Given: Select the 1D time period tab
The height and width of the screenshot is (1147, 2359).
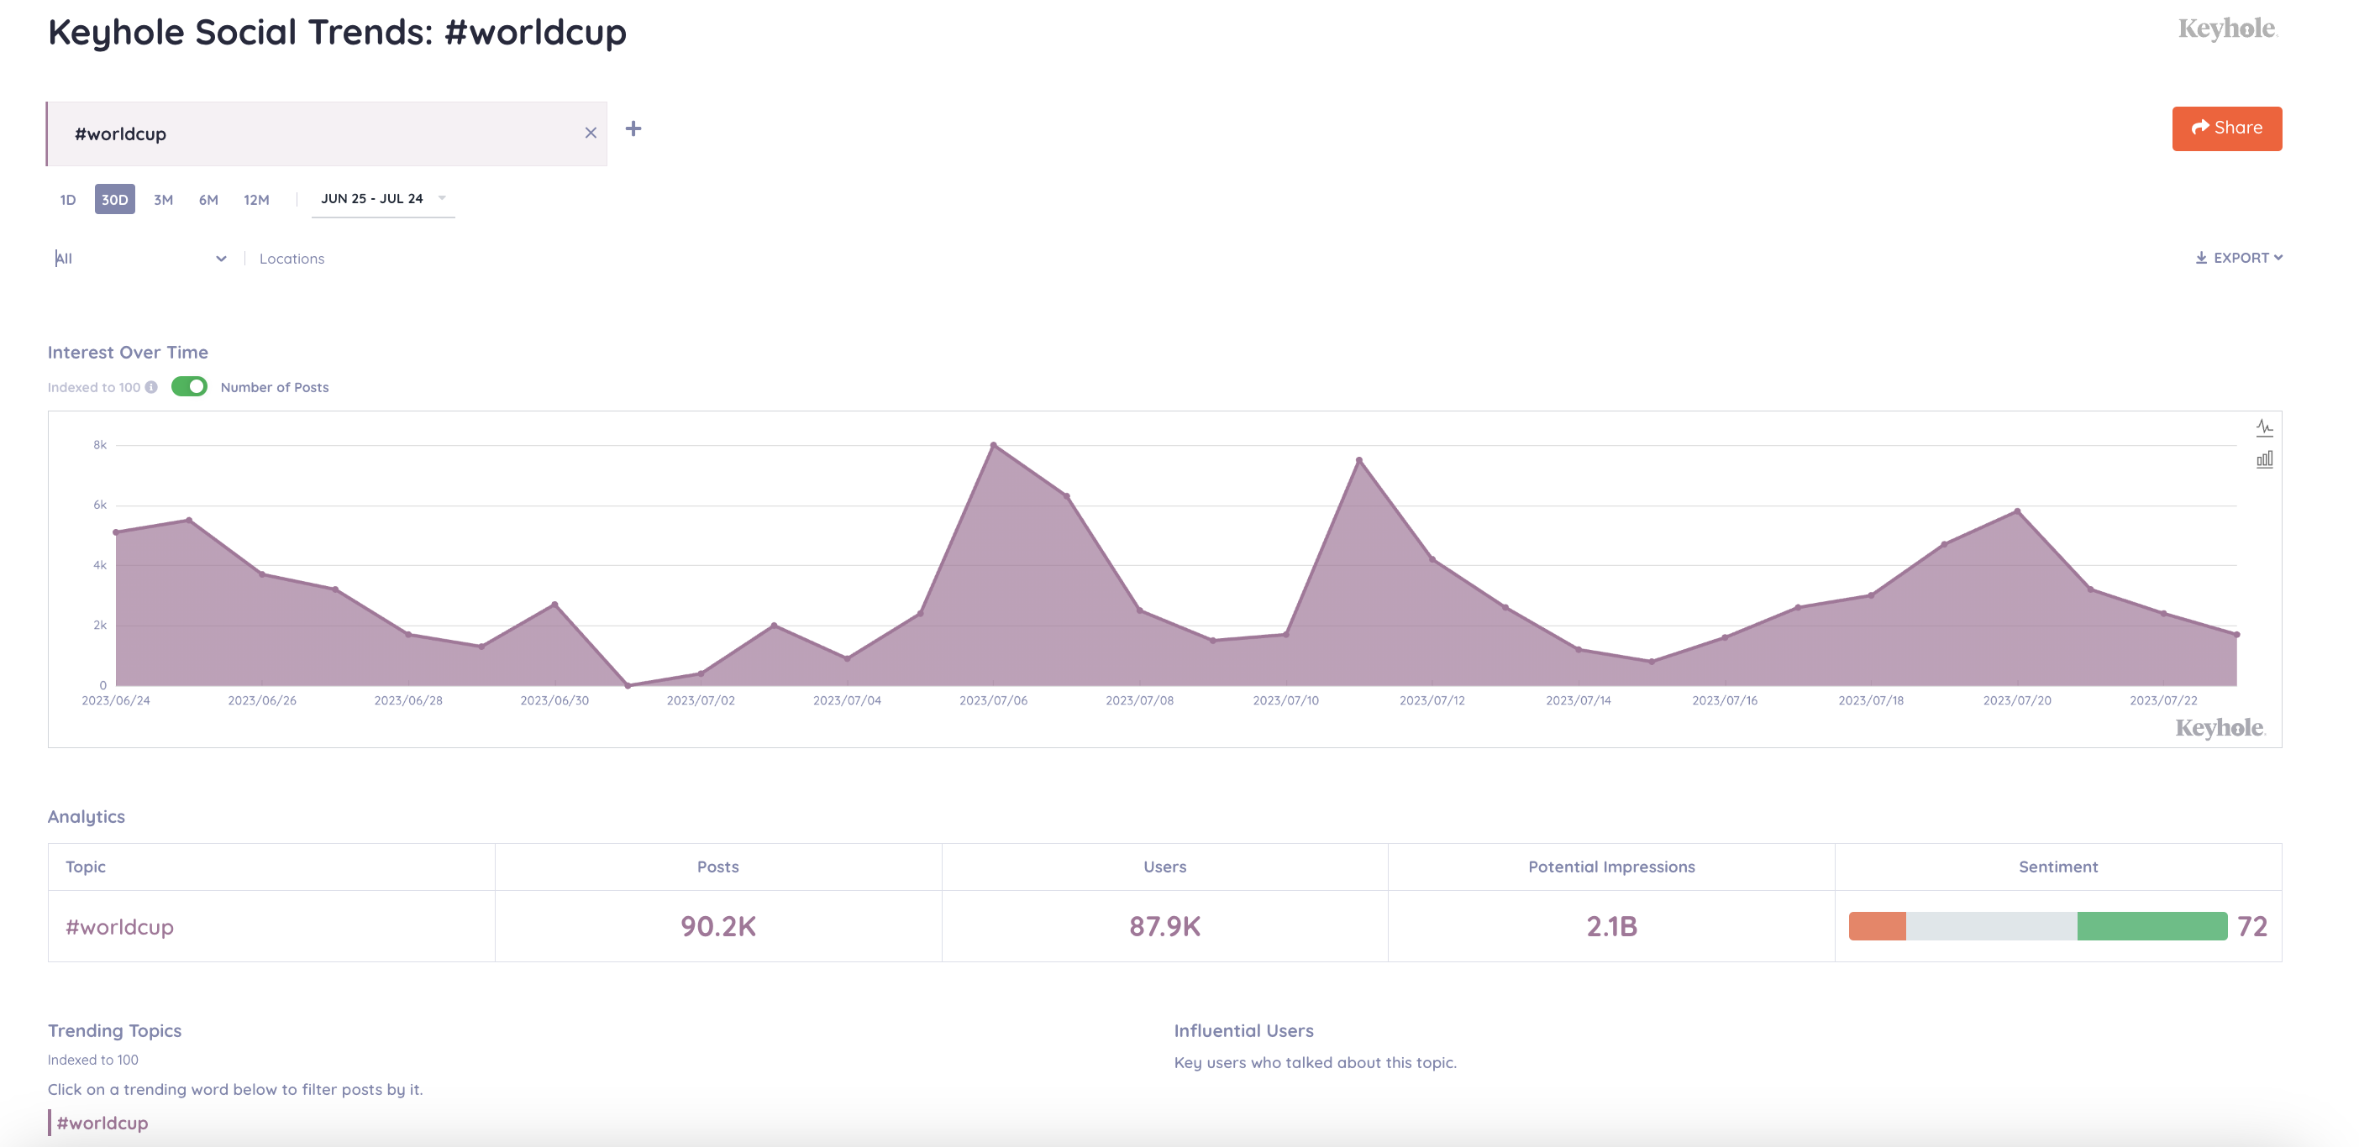Looking at the screenshot, I should [x=65, y=198].
